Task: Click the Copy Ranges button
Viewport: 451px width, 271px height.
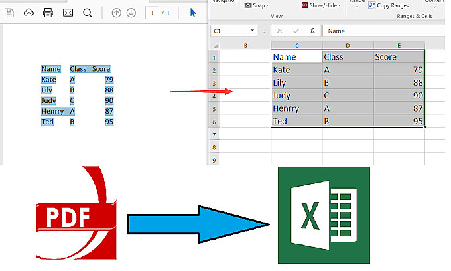Action: pos(388,5)
